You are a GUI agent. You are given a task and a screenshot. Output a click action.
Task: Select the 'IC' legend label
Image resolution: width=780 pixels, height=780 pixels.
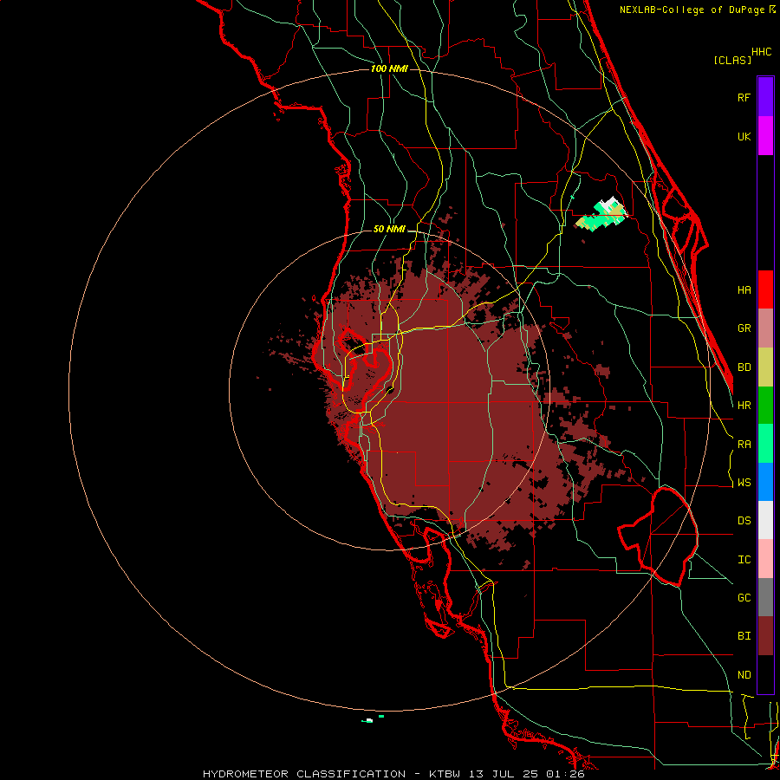[x=744, y=560]
